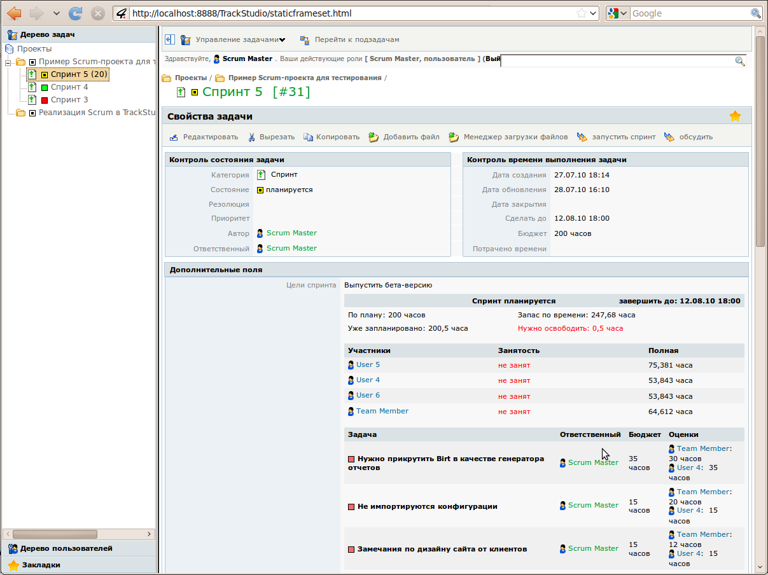Click the launch sprint (запустить спринт) icon
Image resolution: width=768 pixels, height=575 pixels.
coord(582,137)
